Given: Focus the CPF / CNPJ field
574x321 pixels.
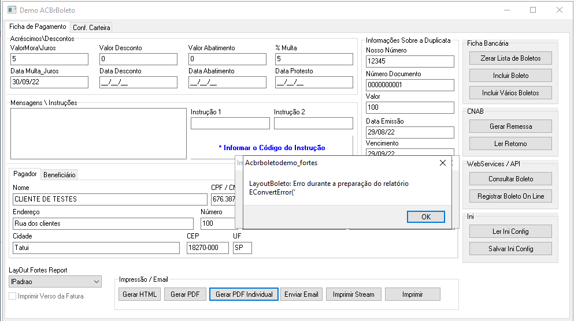Looking at the screenshot, I should (x=223, y=199).
